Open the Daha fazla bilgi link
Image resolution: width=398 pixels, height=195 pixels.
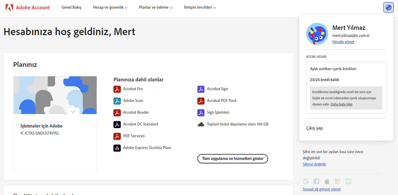point(341,104)
